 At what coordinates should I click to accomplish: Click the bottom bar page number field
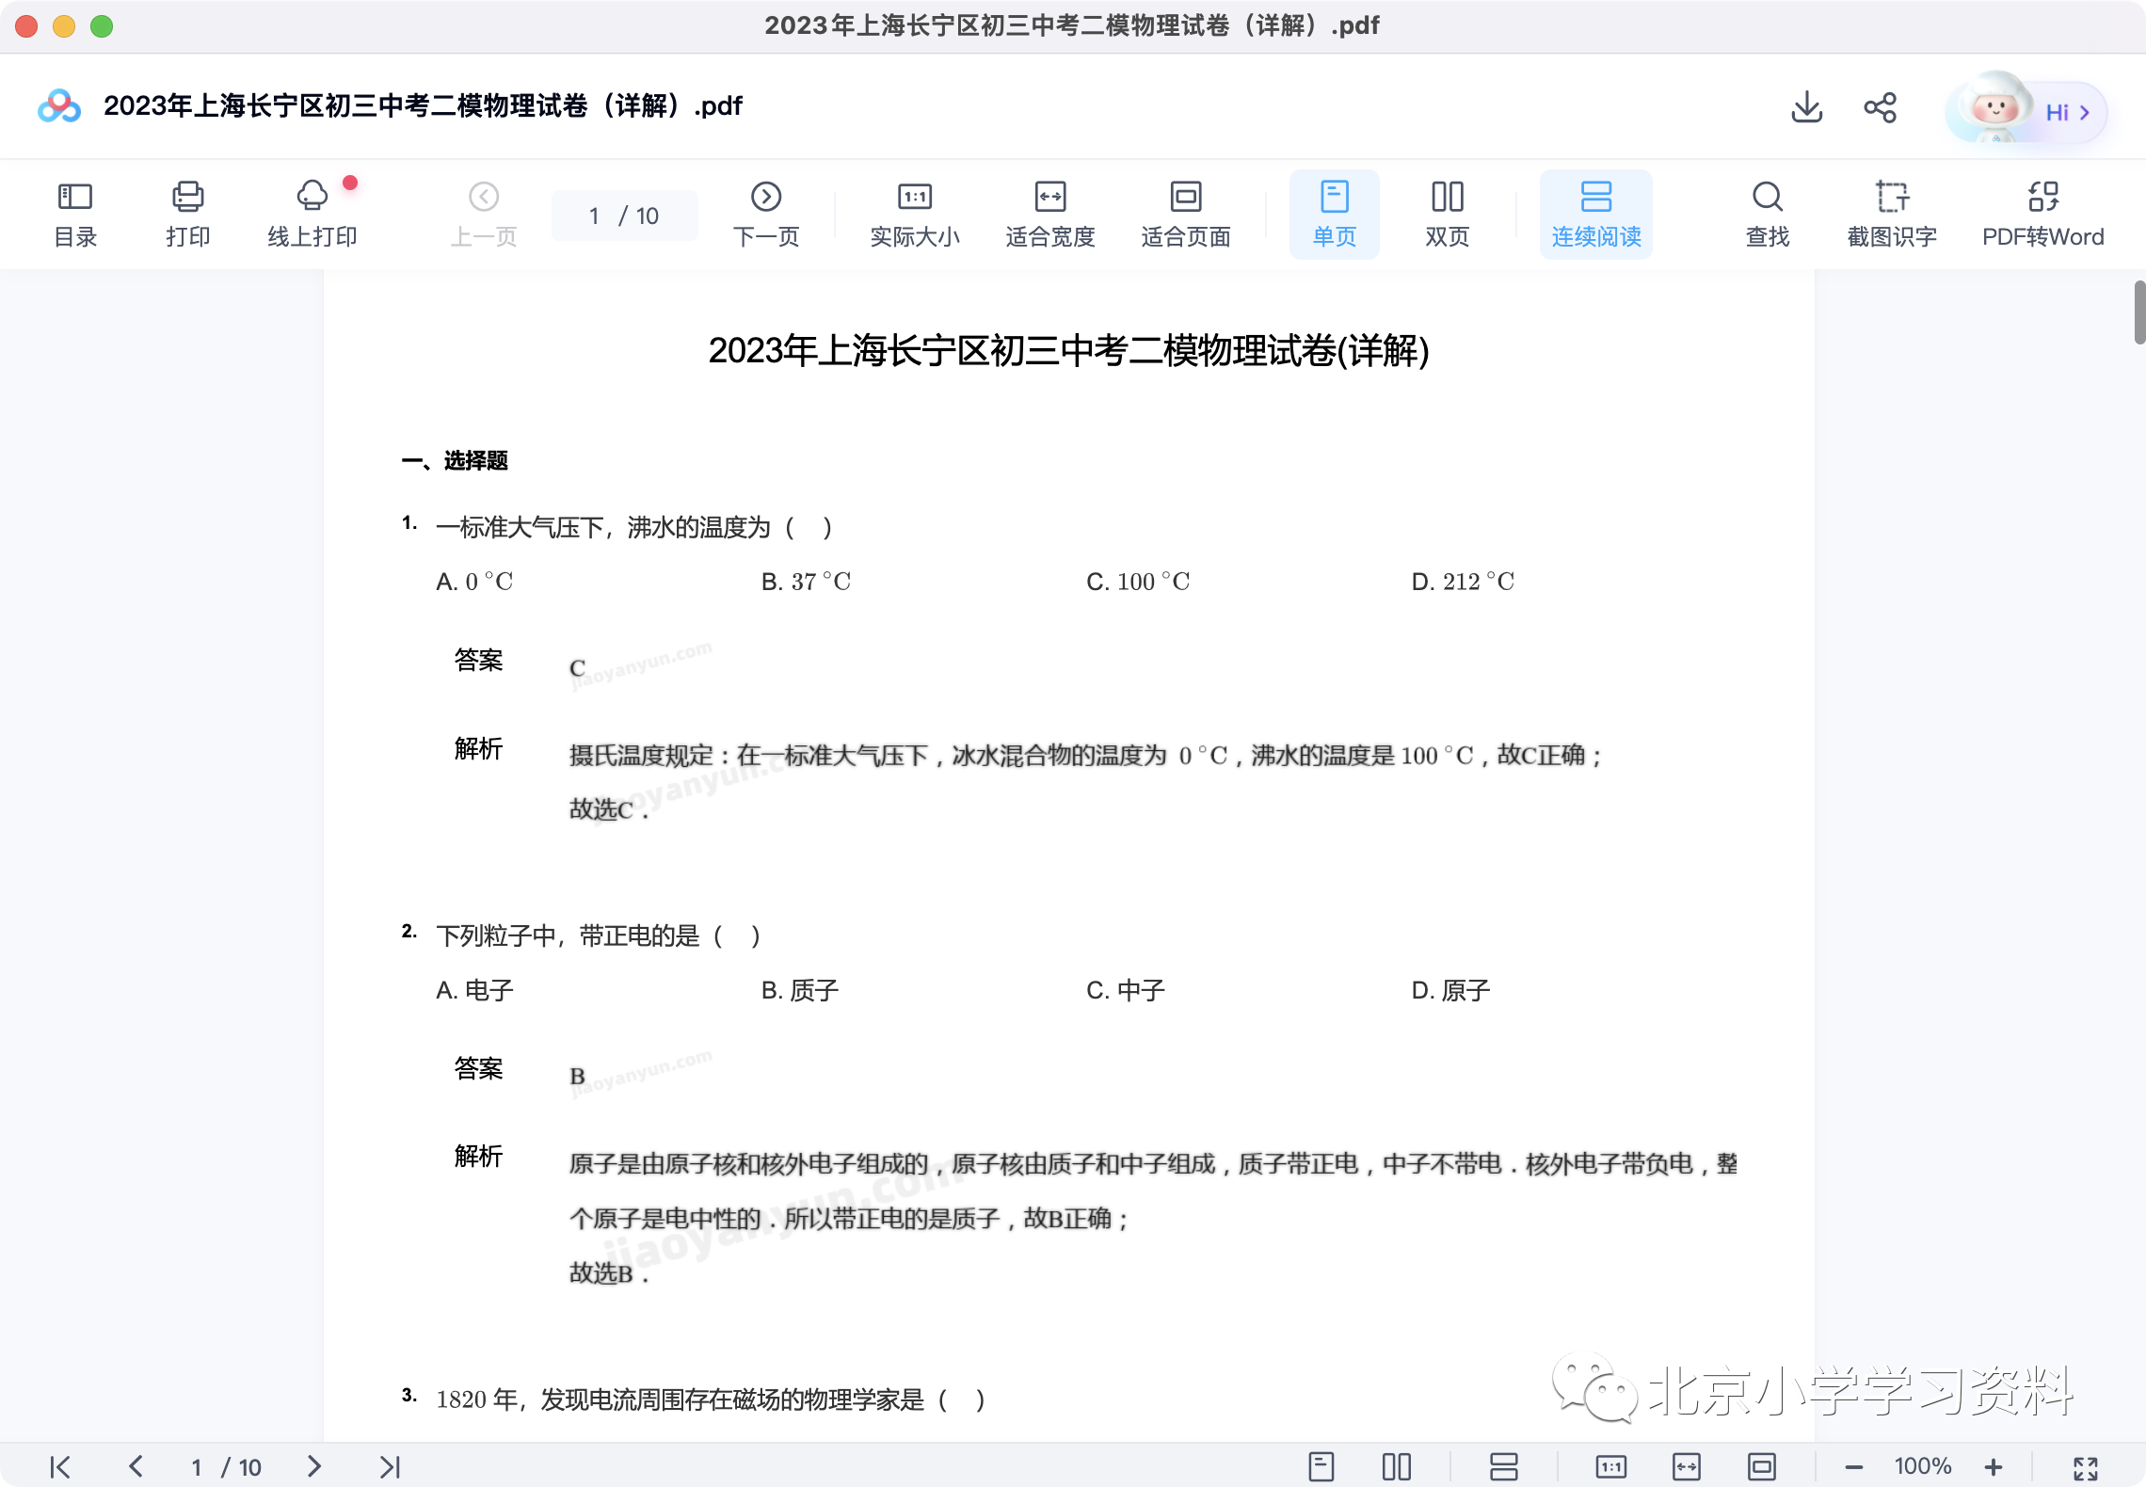(x=226, y=1466)
